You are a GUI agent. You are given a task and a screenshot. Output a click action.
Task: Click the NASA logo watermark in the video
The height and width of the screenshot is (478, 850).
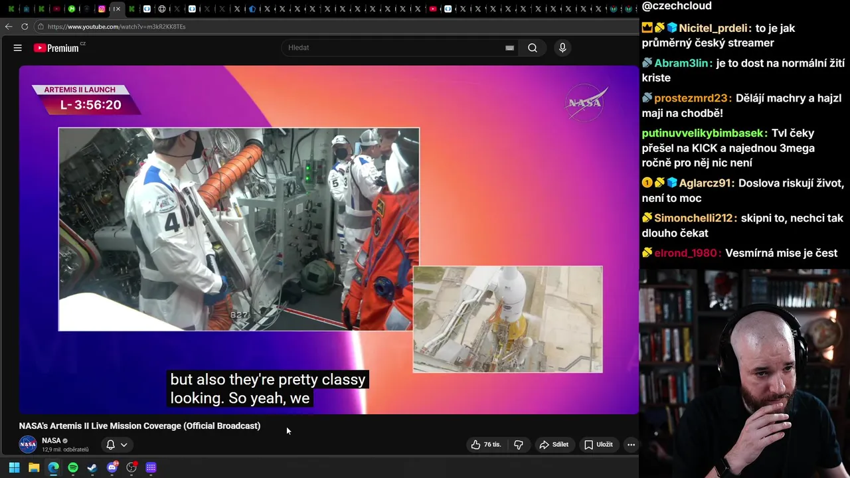point(584,102)
